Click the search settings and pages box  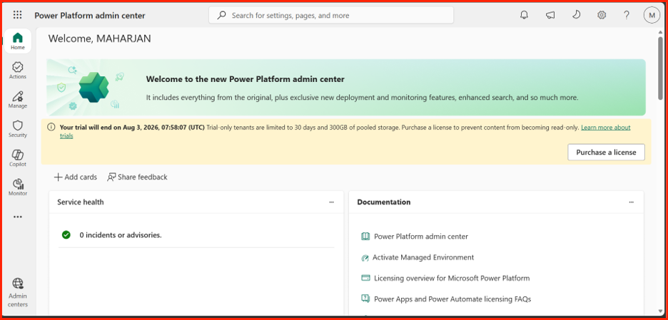click(x=331, y=15)
